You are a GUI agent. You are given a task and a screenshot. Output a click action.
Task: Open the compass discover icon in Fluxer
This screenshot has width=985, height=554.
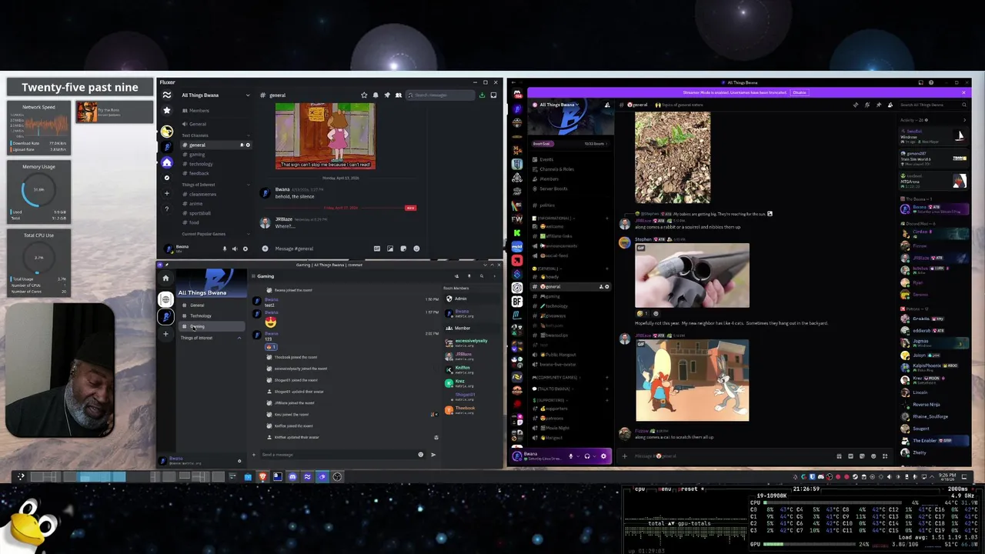click(167, 177)
